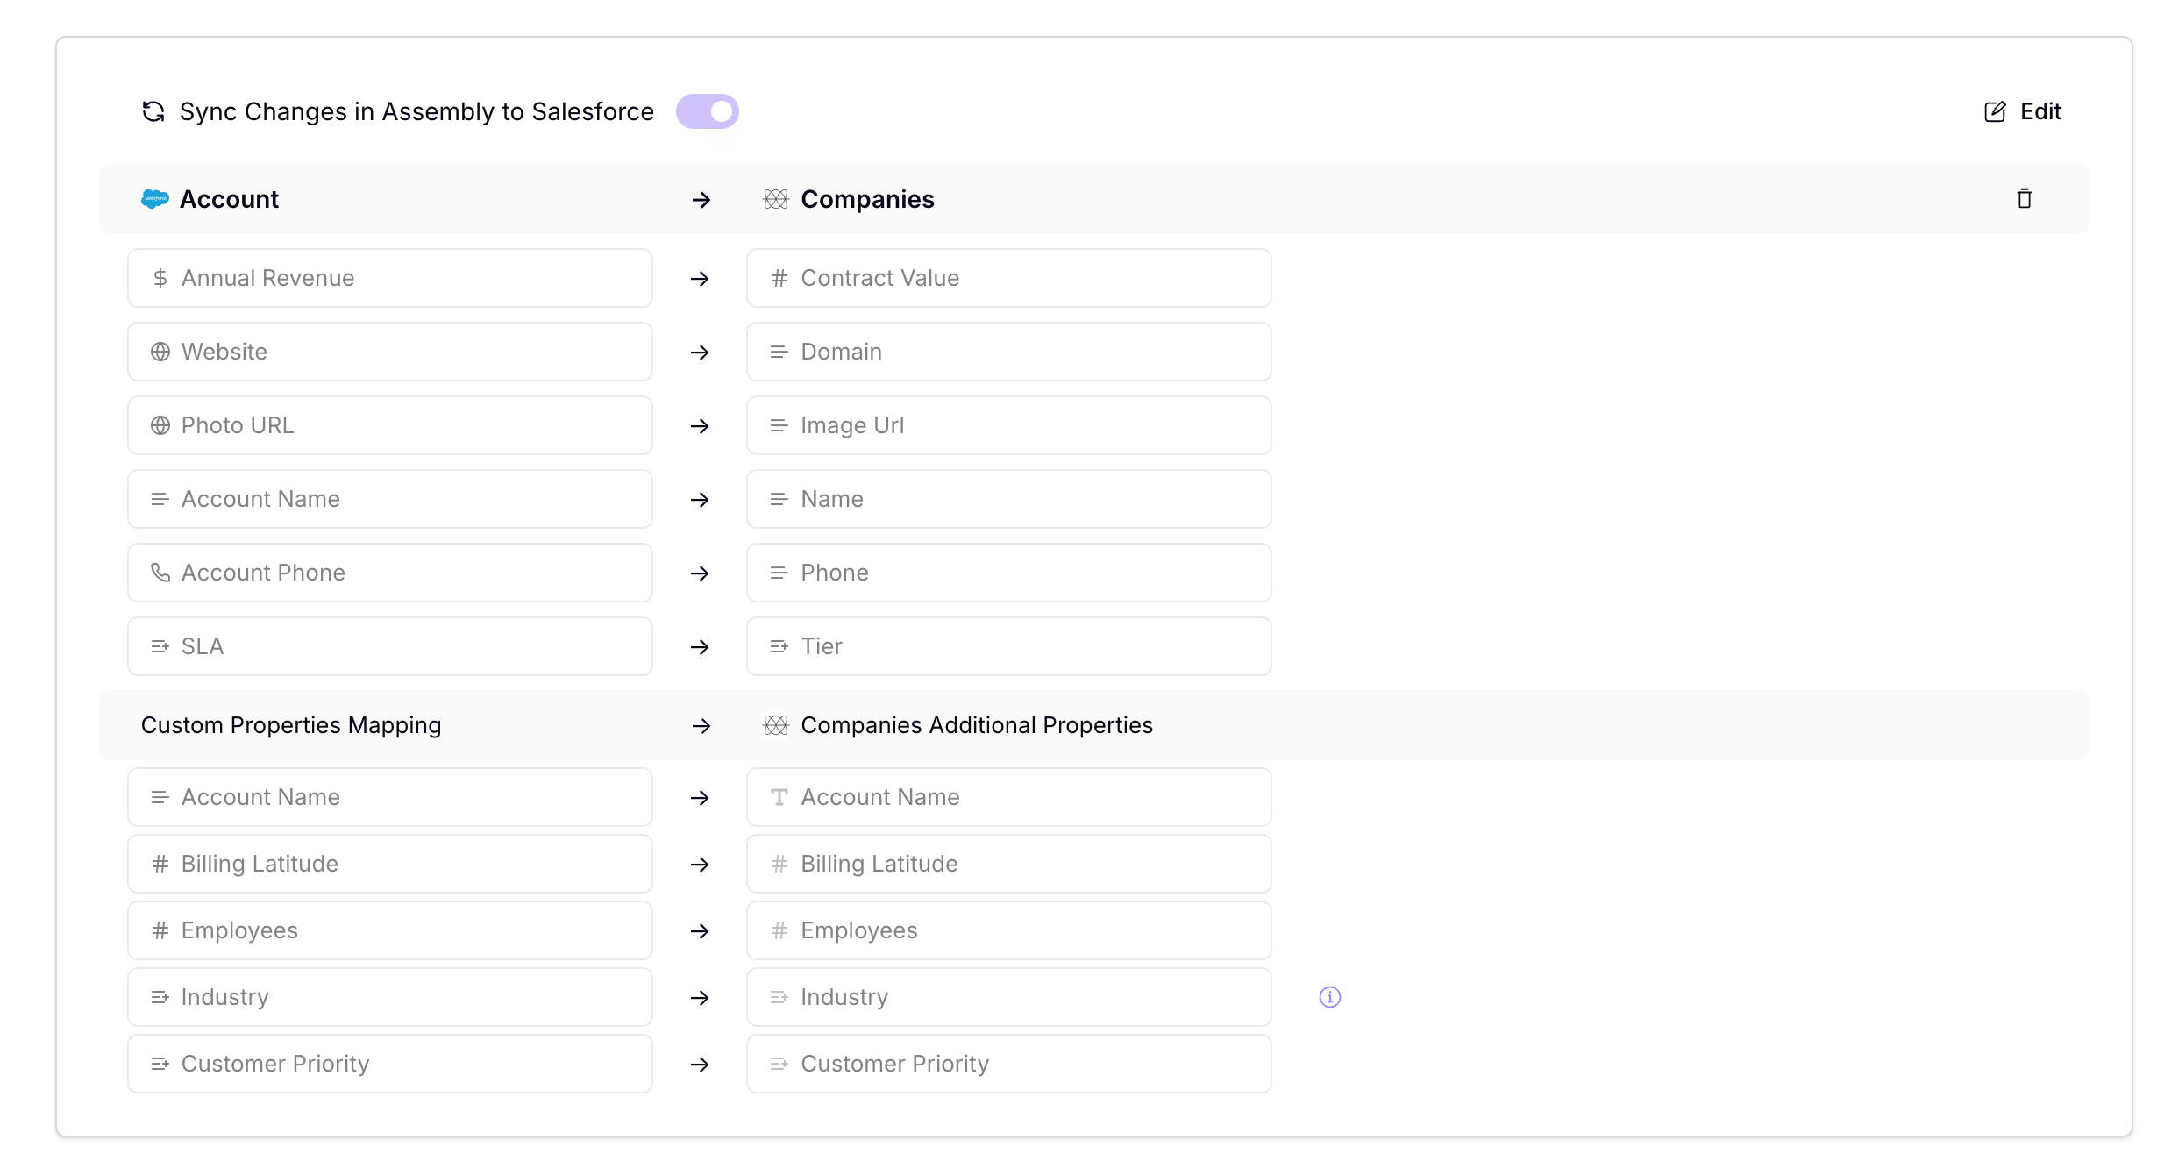
Task: Click the Account Phone source field
Action: (389, 573)
